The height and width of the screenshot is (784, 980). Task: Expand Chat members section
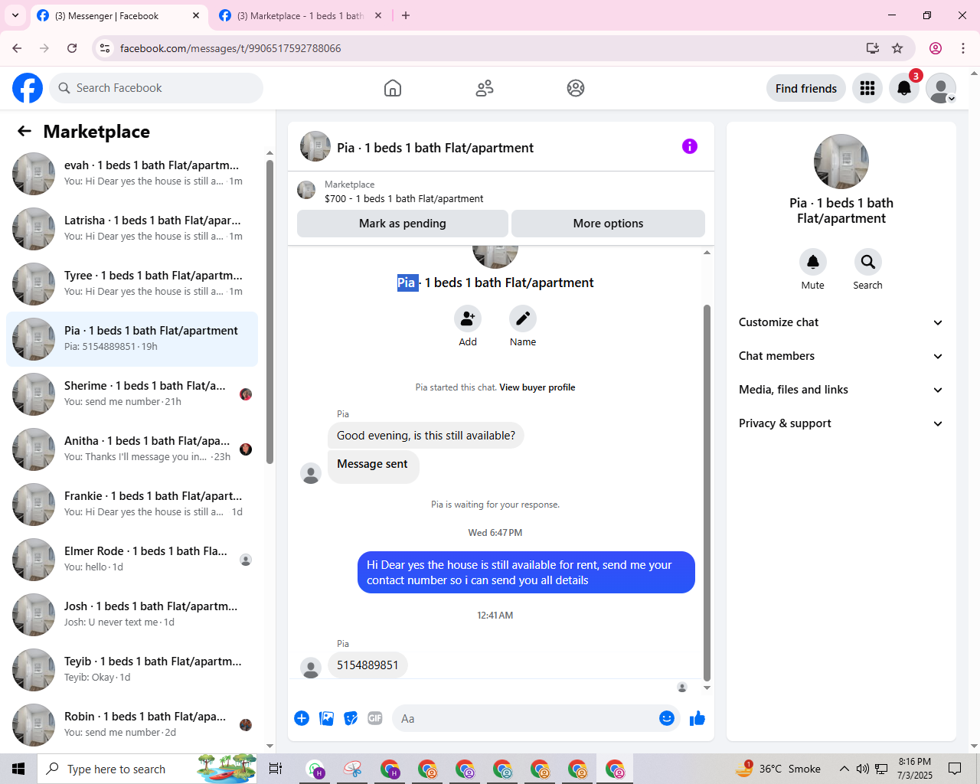(x=841, y=356)
